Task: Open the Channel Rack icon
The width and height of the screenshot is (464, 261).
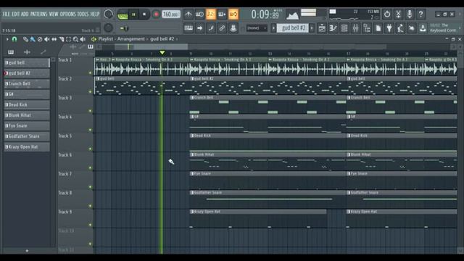Action: [x=344, y=28]
